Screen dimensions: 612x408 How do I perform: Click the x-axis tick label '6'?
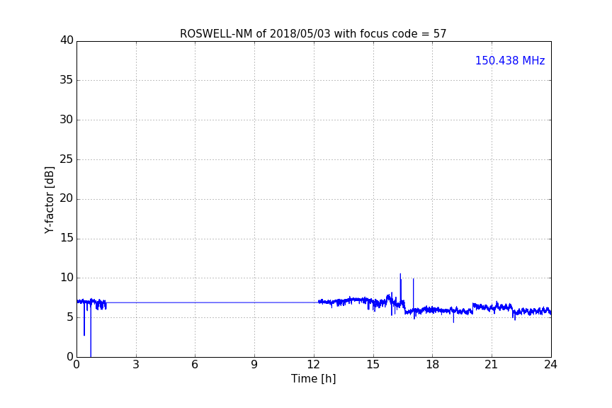195,365
